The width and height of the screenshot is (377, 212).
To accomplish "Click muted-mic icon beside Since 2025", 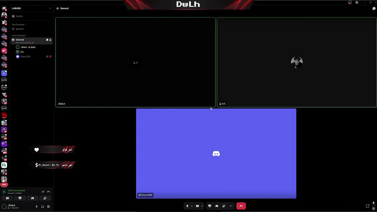I will [x=47, y=57].
